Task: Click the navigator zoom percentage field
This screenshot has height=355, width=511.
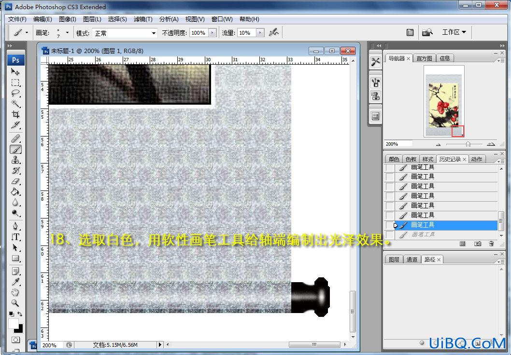Action: [398, 144]
